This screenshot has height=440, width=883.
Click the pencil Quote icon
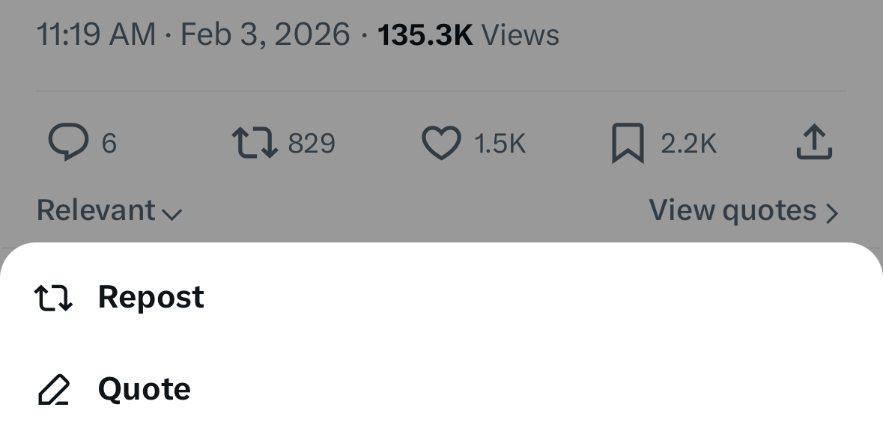point(53,388)
